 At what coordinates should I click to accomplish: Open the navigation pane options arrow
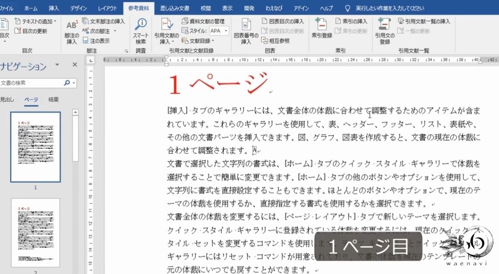click(57, 65)
